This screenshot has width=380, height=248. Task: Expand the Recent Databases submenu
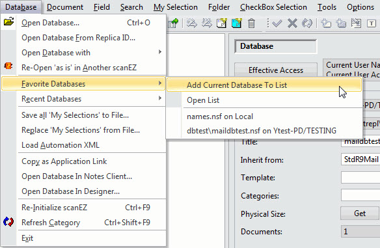159,98
